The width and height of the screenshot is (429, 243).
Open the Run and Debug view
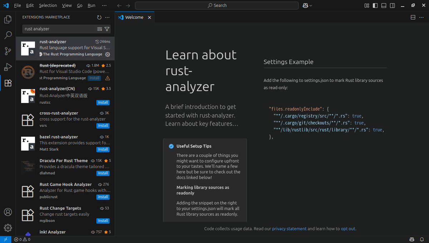(8, 67)
